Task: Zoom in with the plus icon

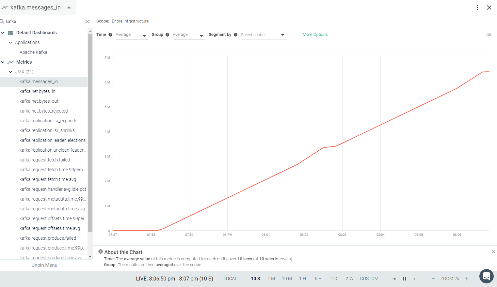Action: [466, 279]
